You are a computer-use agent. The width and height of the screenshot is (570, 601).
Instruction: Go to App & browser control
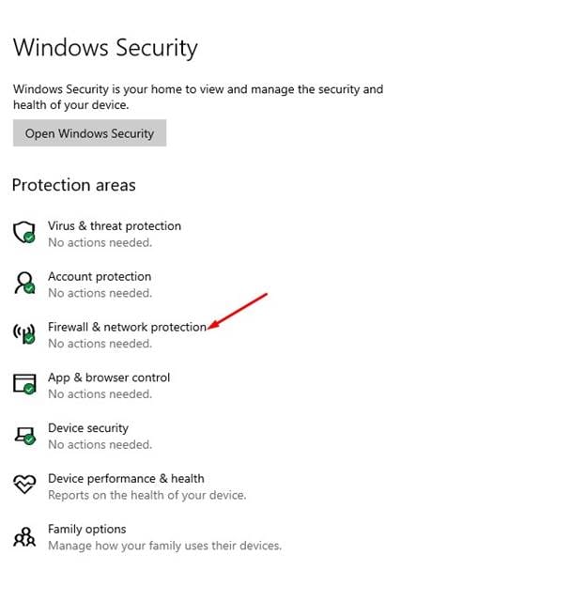click(109, 378)
